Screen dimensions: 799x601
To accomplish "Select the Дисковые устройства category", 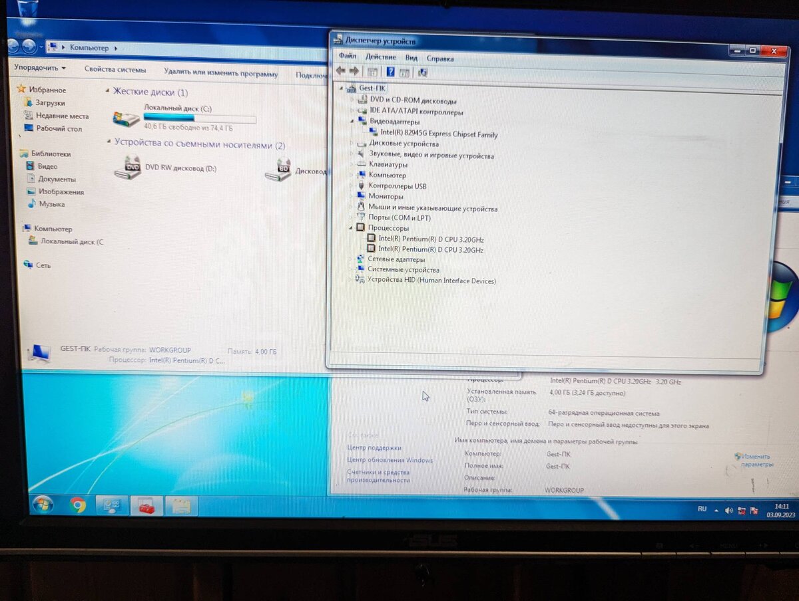I will coord(403,144).
